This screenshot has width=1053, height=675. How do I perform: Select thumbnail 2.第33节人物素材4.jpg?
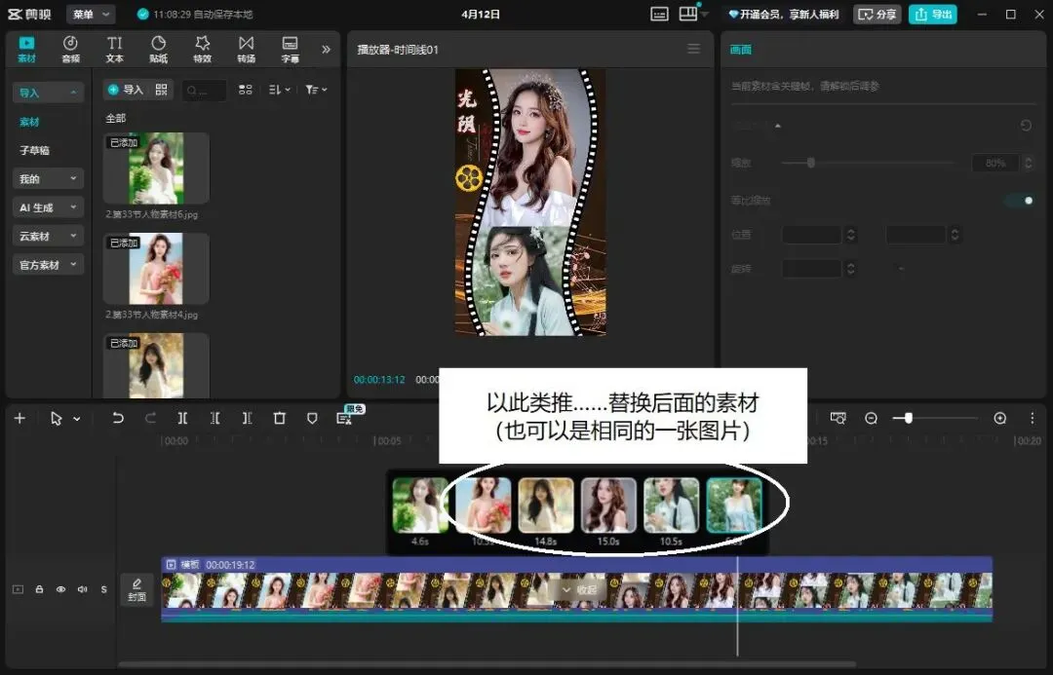(156, 269)
